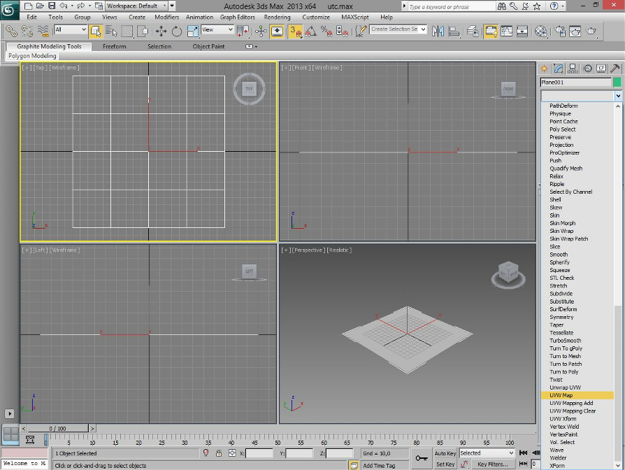Activate the Select Object tool
Screen dimensions: 625x470
tap(96, 31)
